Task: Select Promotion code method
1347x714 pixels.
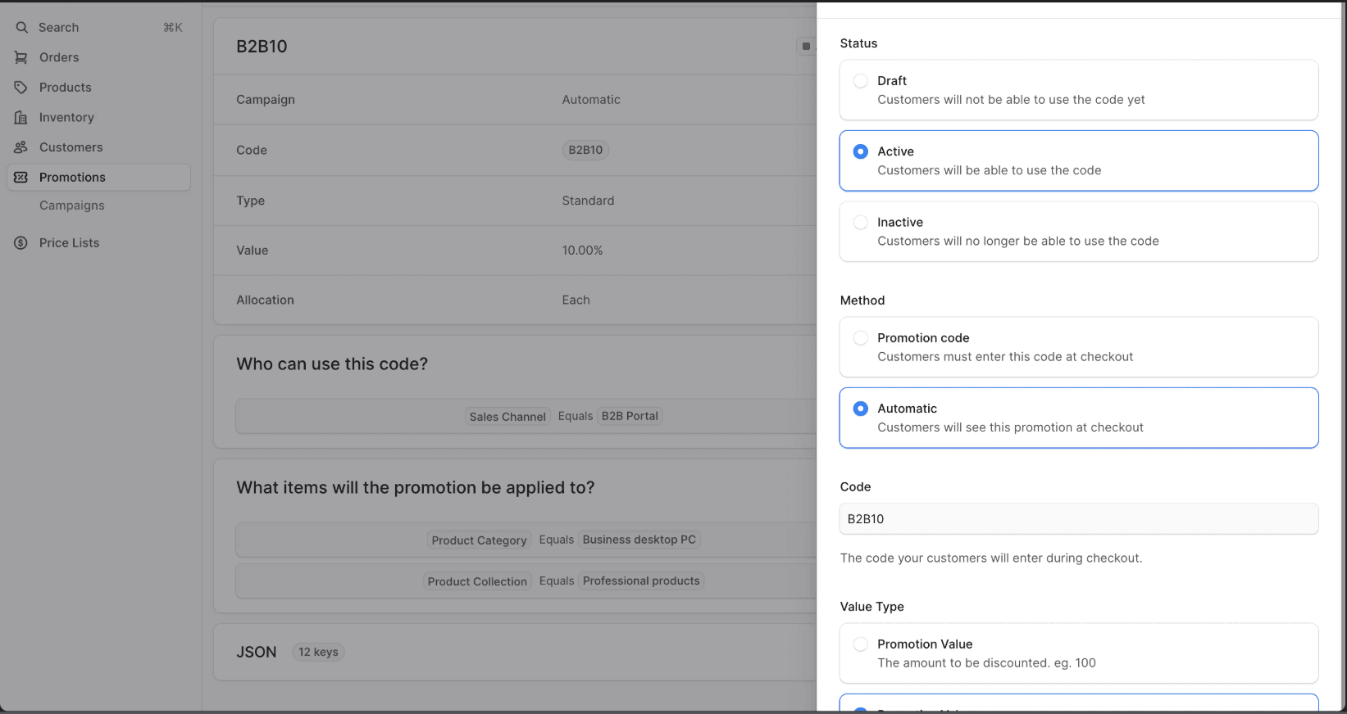Action: [x=861, y=338]
